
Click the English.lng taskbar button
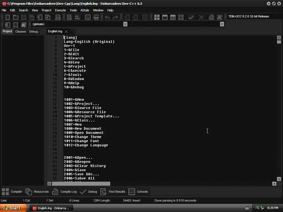pyautogui.click(x=51, y=208)
